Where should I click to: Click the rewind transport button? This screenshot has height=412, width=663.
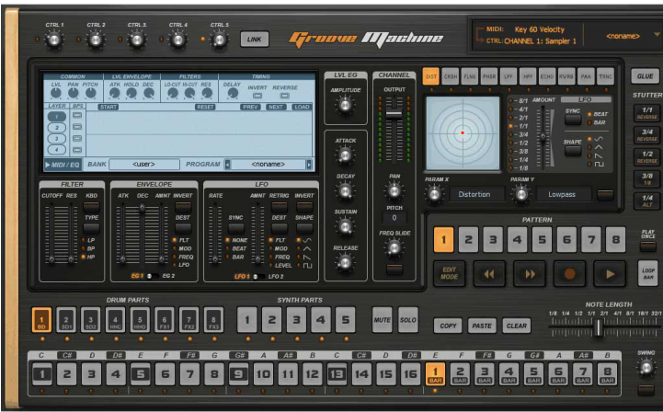coord(489,274)
